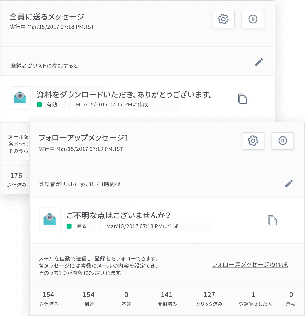Open envelope thumbnail for ご不明な点はございませんか?
Image resolution: width=305 pixels, height=316 pixels.
click(x=50, y=219)
